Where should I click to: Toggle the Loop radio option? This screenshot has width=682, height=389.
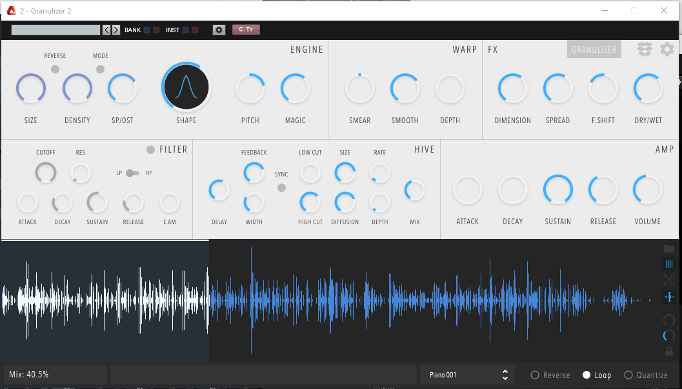587,375
